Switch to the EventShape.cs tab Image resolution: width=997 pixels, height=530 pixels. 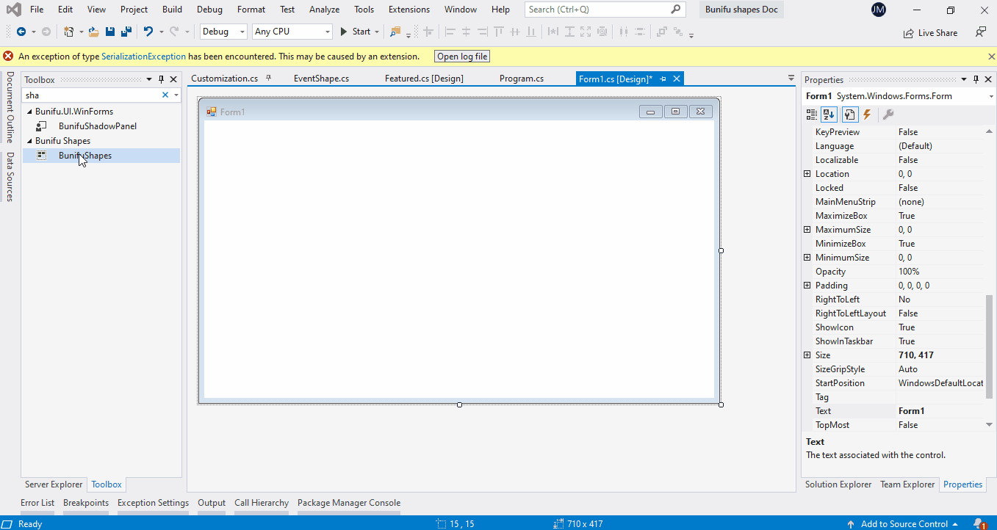pos(321,79)
